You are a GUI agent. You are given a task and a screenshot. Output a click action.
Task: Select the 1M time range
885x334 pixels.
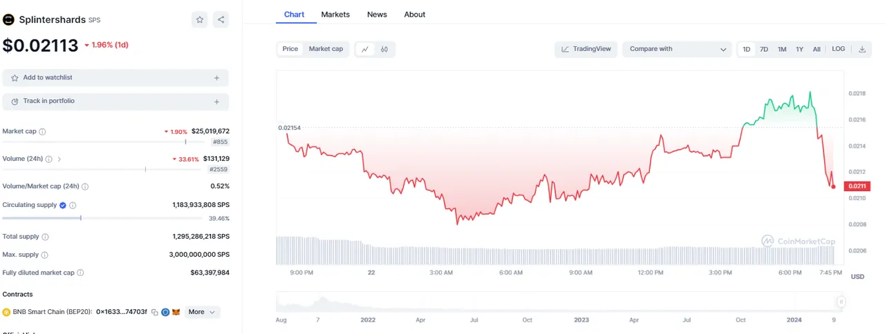click(x=782, y=49)
